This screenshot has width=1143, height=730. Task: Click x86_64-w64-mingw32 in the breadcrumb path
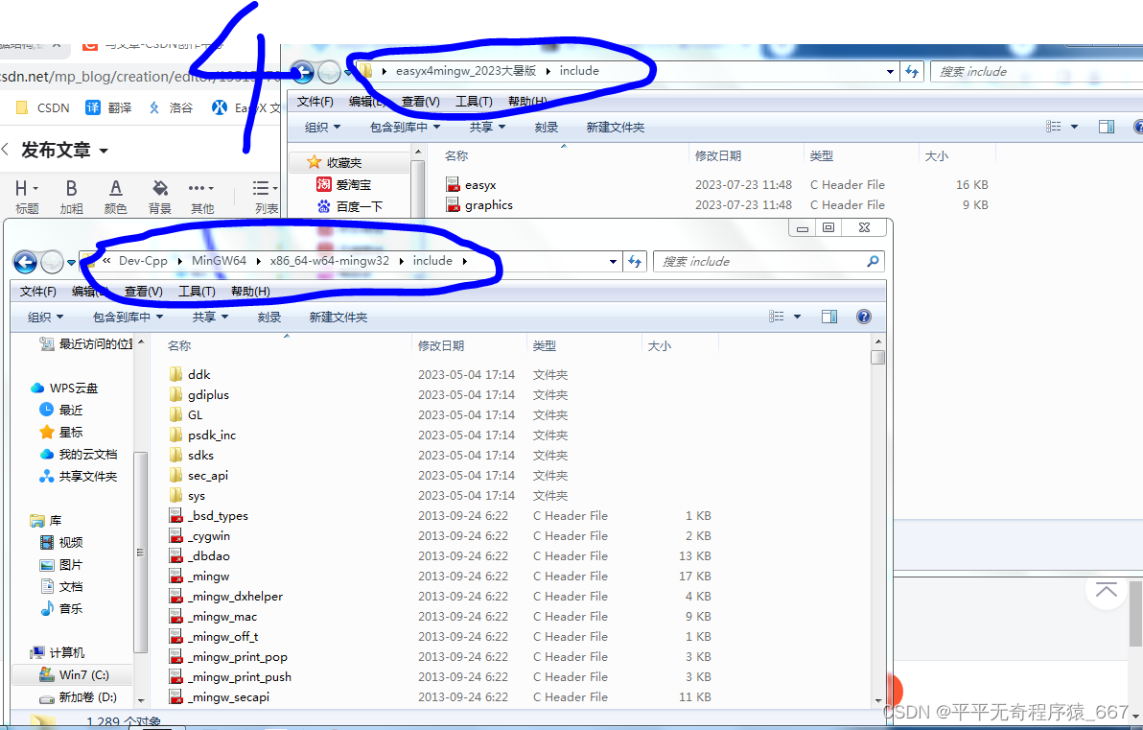click(330, 261)
